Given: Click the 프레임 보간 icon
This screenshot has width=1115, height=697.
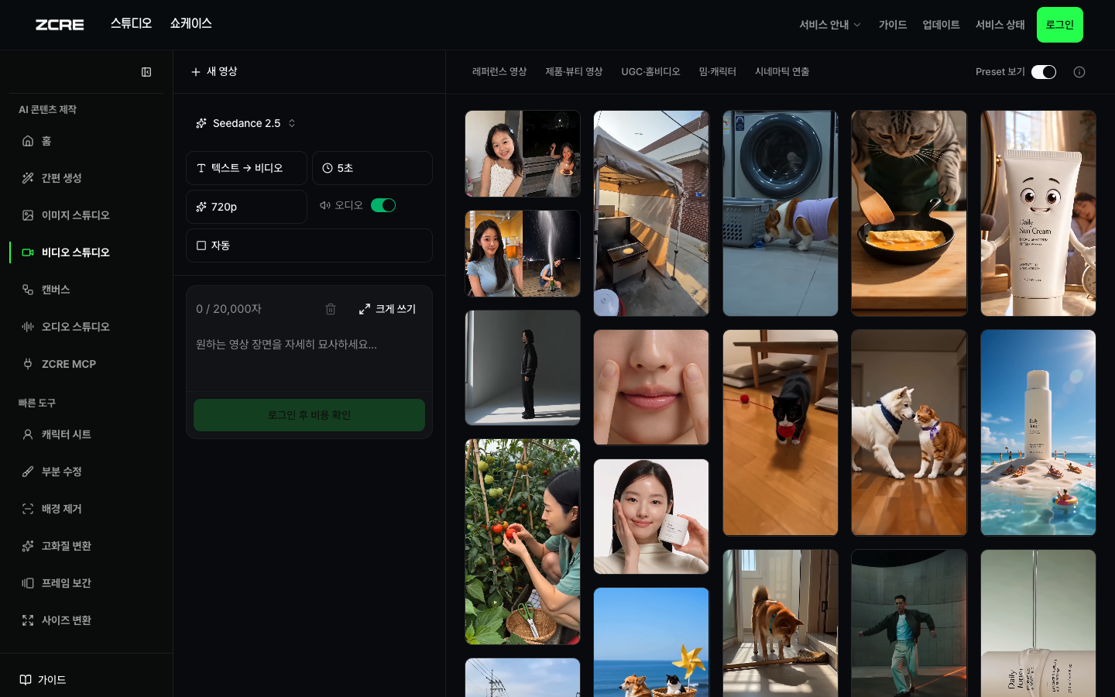Looking at the screenshot, I should [x=28, y=583].
